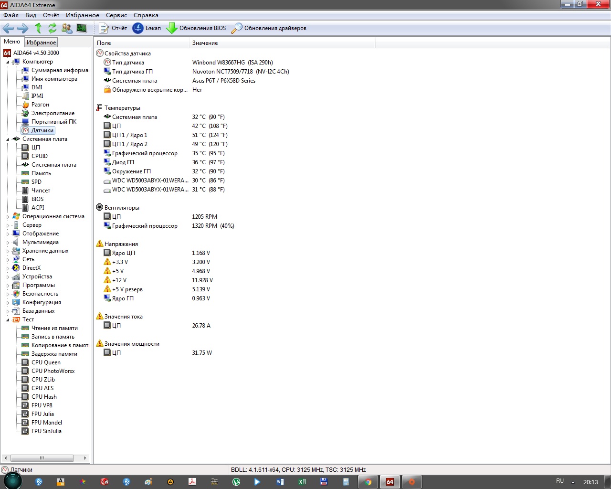Open Microsoft Word from the taskbar
The height and width of the screenshot is (489, 611).
pos(280,482)
